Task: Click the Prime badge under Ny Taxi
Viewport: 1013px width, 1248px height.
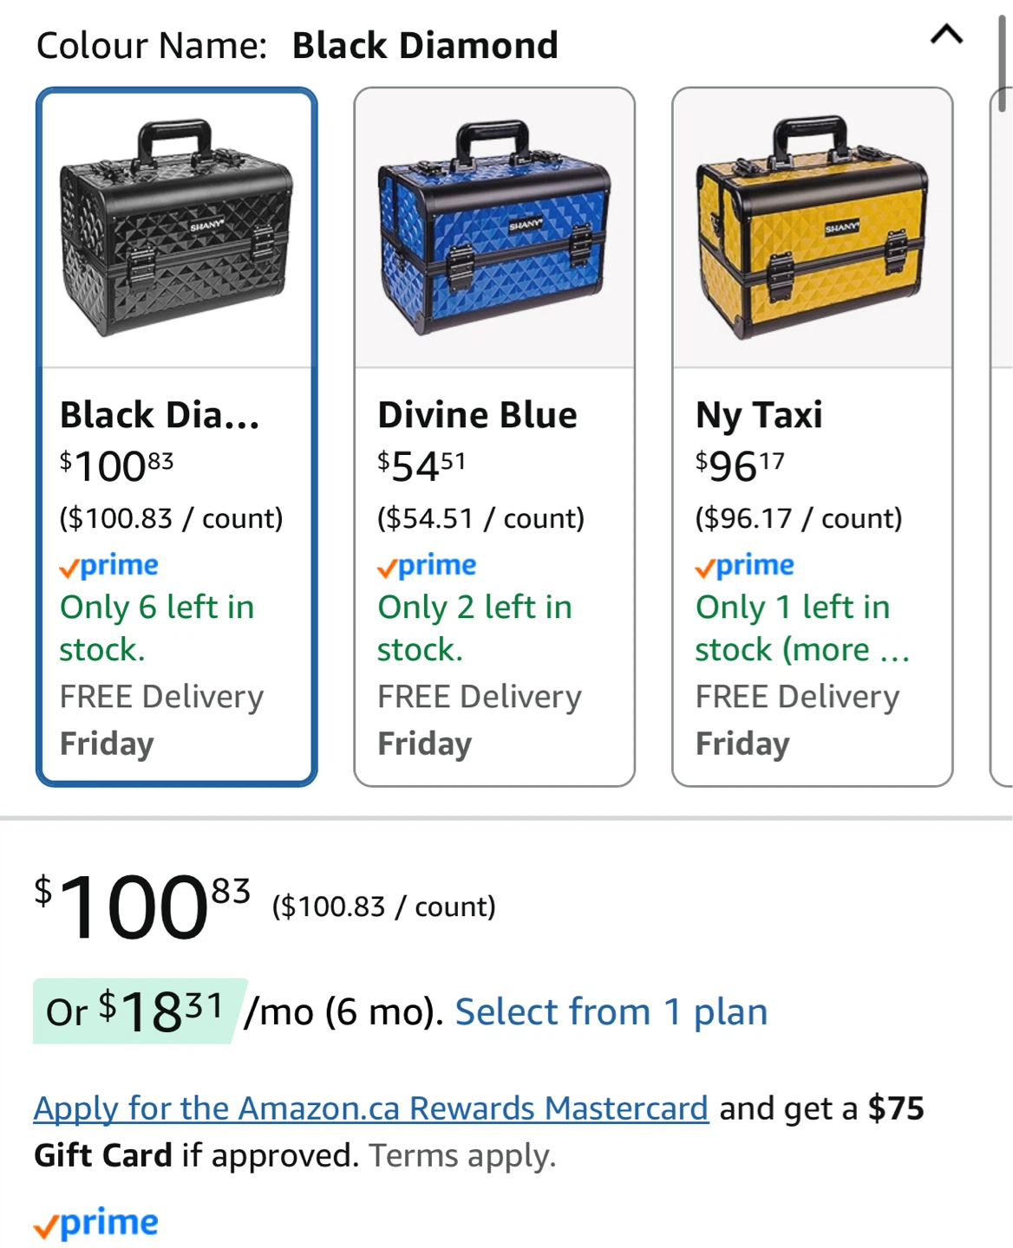Action: [x=745, y=566]
